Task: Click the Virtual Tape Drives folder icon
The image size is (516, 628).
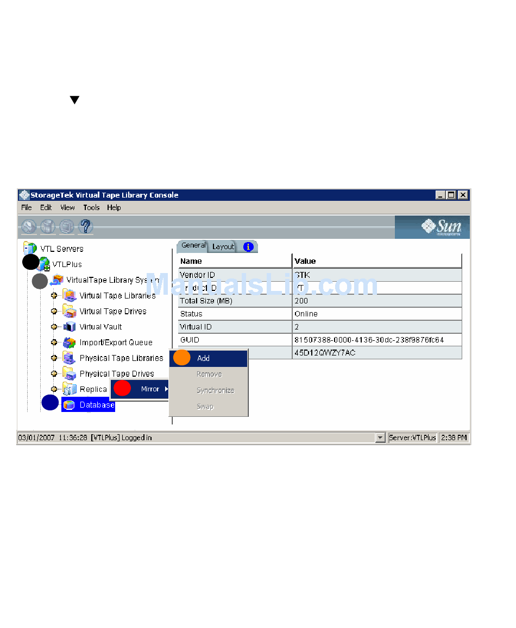Action: (x=70, y=311)
